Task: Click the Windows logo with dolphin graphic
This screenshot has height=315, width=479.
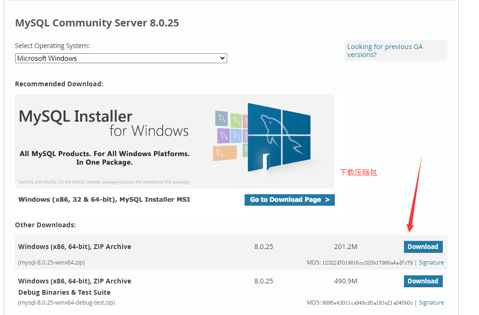Action: point(279,138)
